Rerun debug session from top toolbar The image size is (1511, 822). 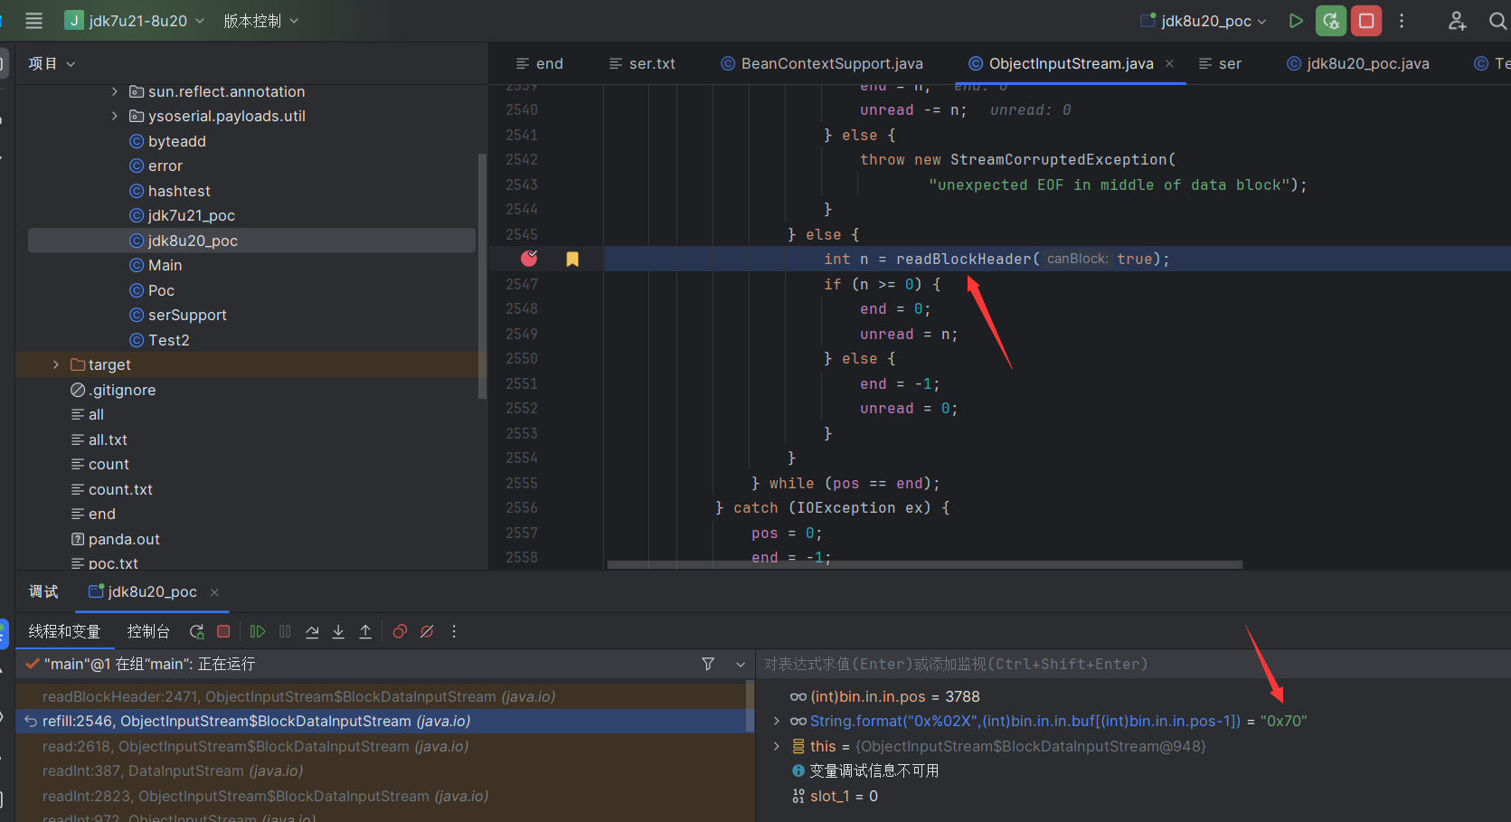(1331, 21)
